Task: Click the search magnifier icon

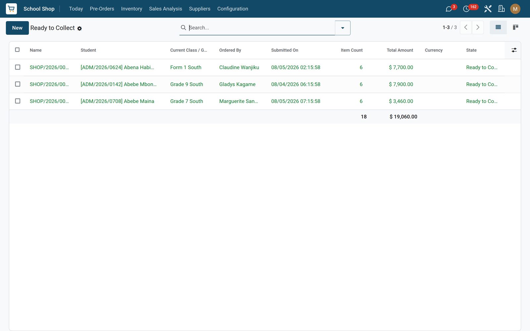Action: pos(183,27)
